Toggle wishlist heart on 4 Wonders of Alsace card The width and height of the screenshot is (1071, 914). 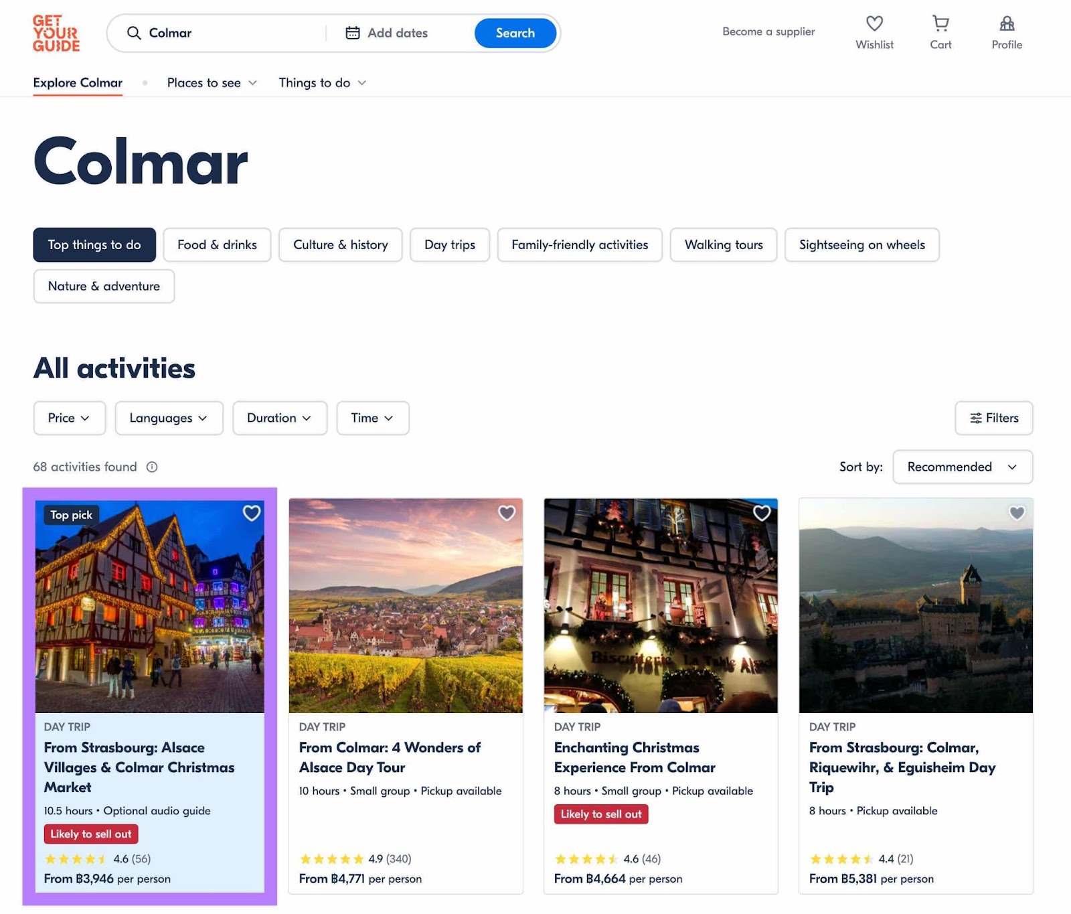point(507,513)
